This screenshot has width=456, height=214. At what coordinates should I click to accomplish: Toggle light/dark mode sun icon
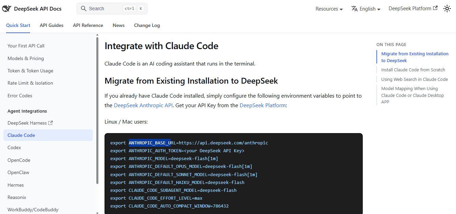(447, 9)
